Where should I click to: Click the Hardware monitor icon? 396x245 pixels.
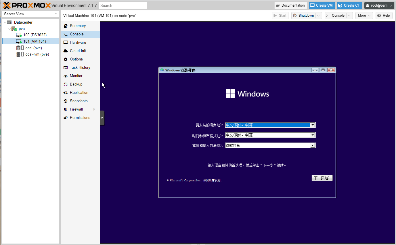pos(66,42)
